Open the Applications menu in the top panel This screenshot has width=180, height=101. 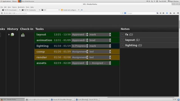click(6, 1)
